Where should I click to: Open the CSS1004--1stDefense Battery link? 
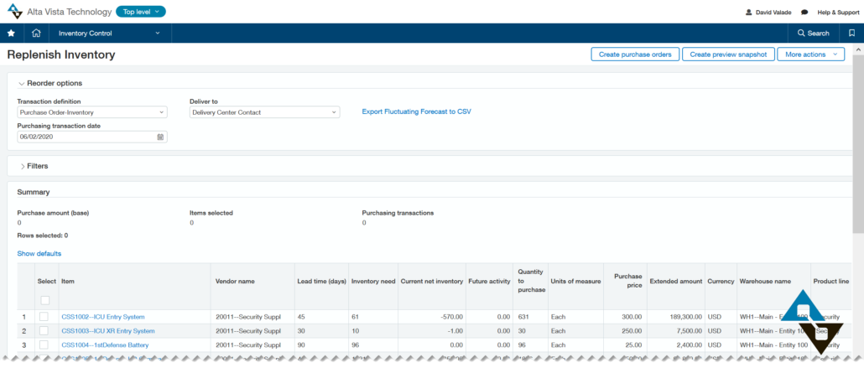click(x=105, y=345)
